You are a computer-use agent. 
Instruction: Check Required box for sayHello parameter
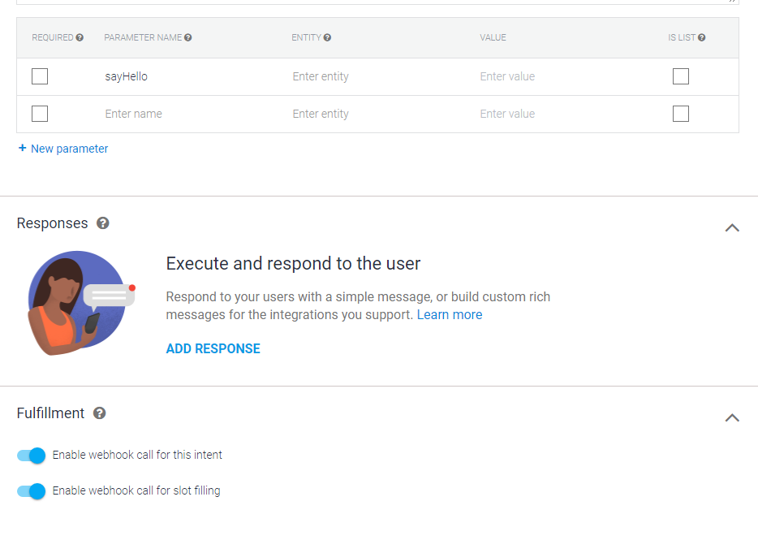(x=40, y=76)
